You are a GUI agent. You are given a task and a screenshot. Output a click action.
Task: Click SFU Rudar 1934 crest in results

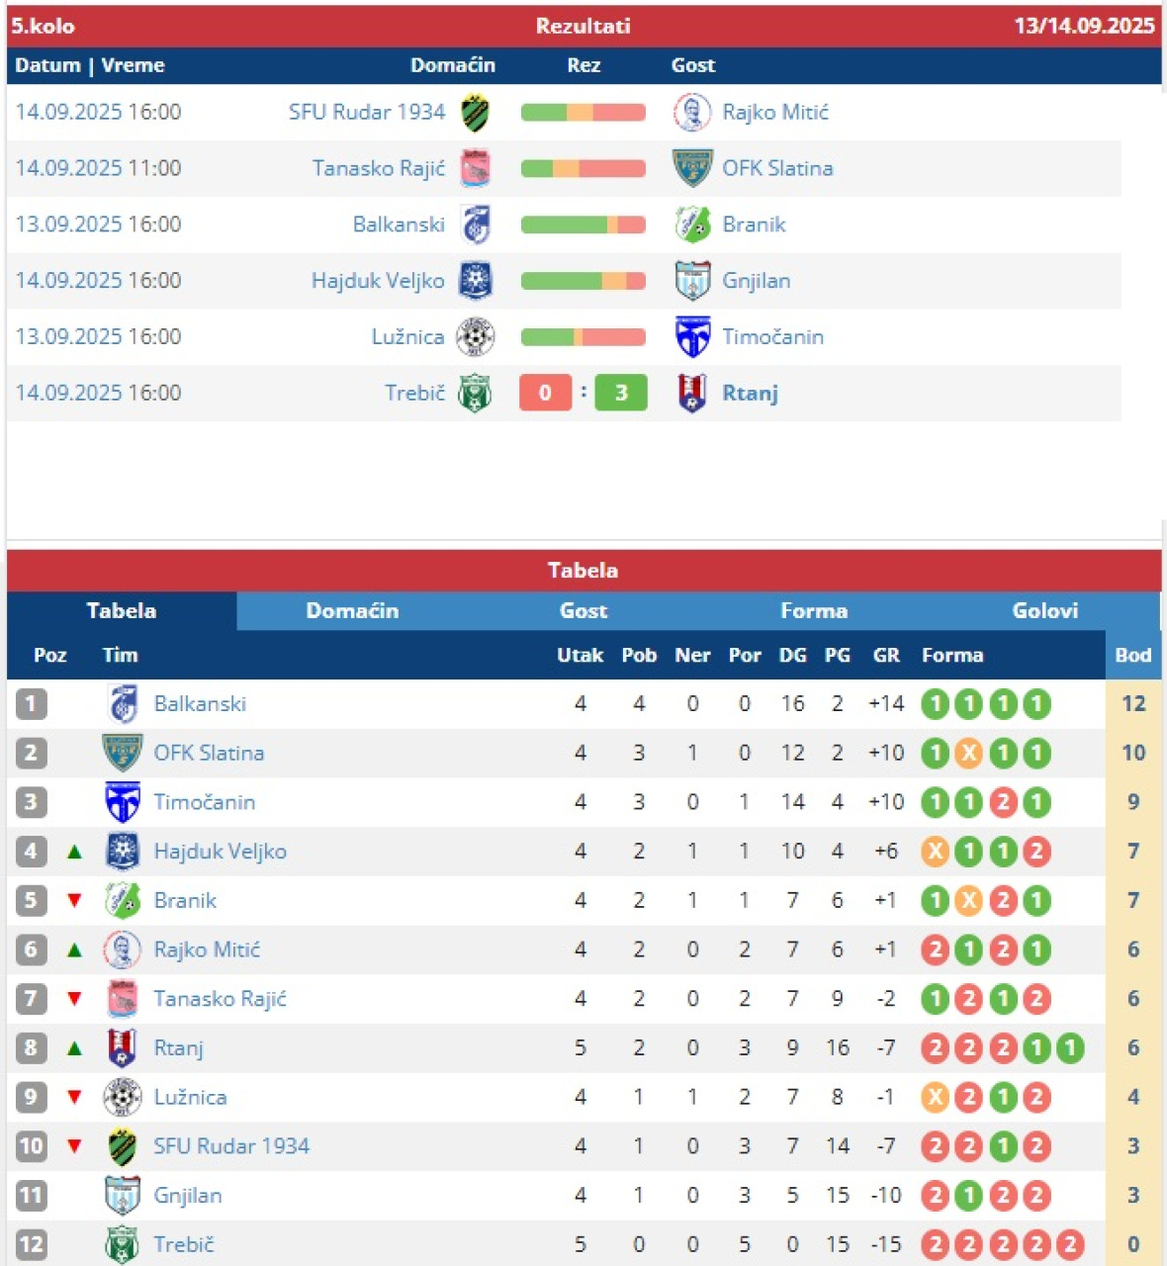(x=475, y=113)
